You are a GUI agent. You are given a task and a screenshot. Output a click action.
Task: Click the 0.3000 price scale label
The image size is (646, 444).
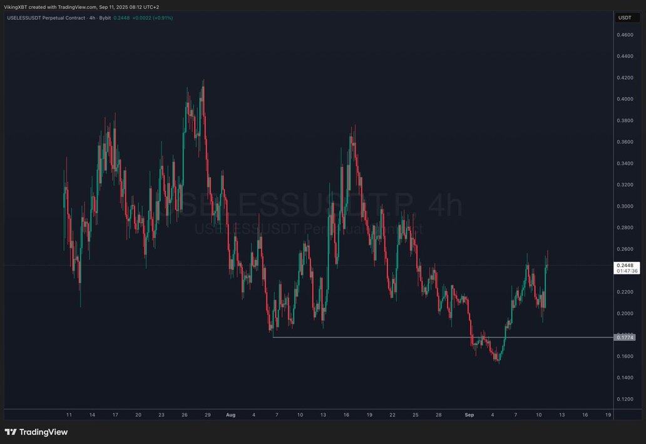(x=625, y=206)
